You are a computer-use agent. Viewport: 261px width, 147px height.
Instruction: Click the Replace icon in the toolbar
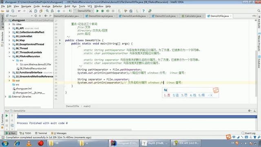[x=52, y=11]
